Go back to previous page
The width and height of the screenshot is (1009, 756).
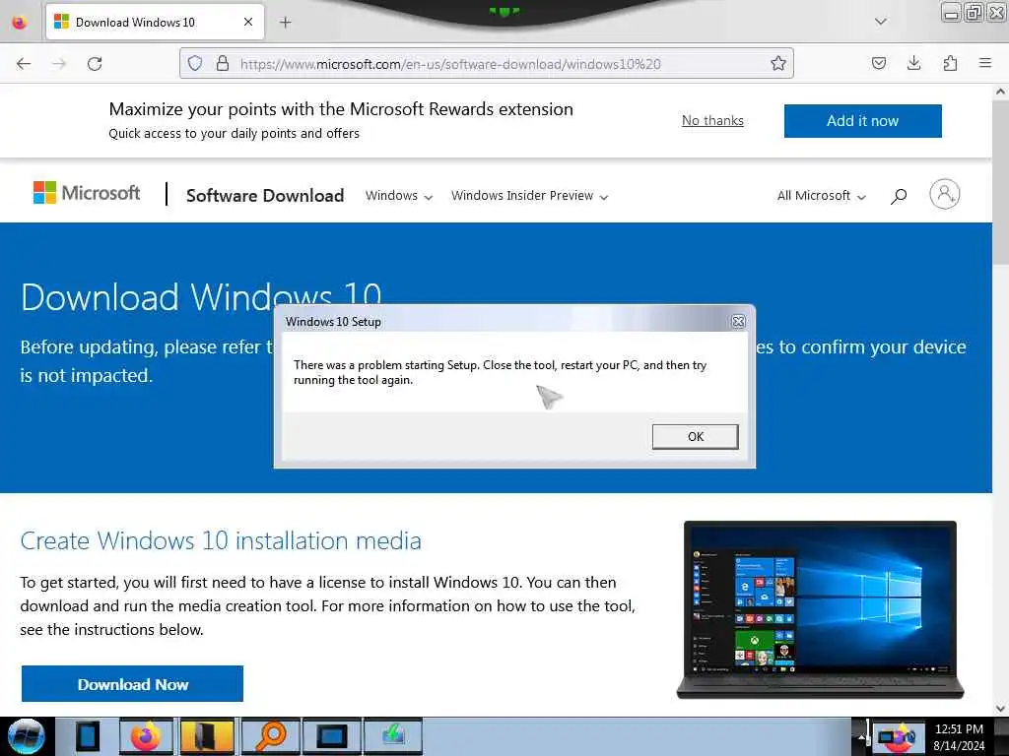click(x=24, y=64)
